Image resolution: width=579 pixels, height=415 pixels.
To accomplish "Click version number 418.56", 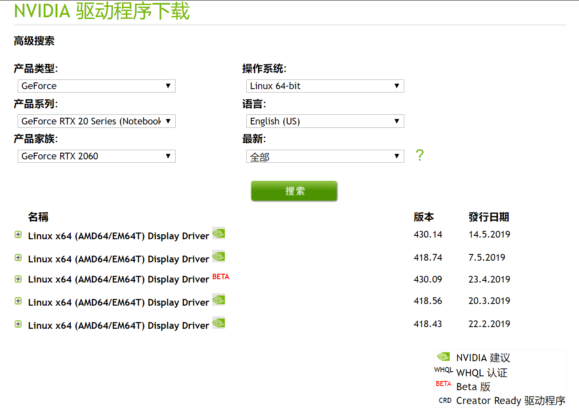I will tap(428, 301).
